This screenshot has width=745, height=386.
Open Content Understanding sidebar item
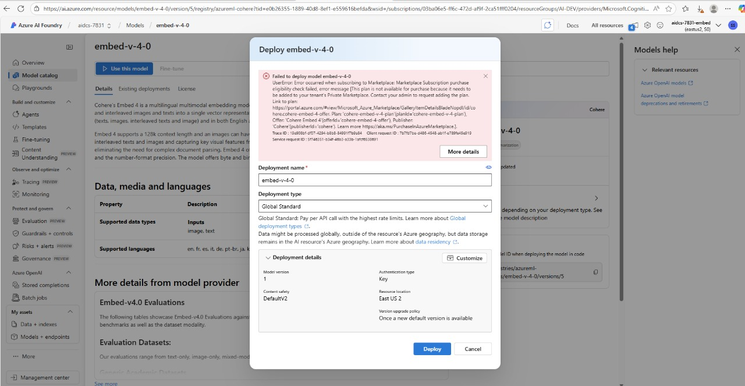(x=40, y=154)
